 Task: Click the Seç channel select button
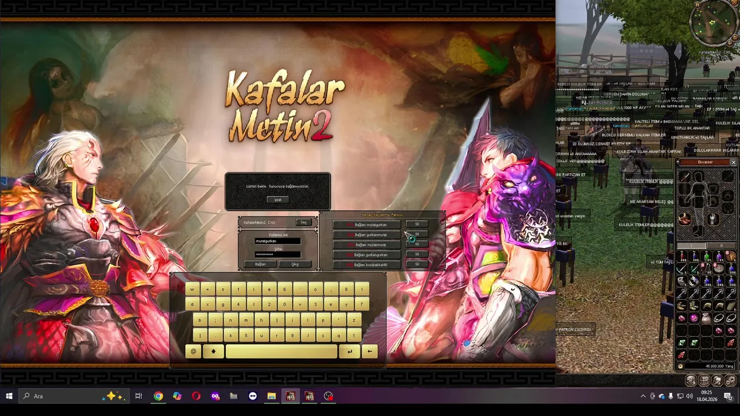tap(303, 222)
